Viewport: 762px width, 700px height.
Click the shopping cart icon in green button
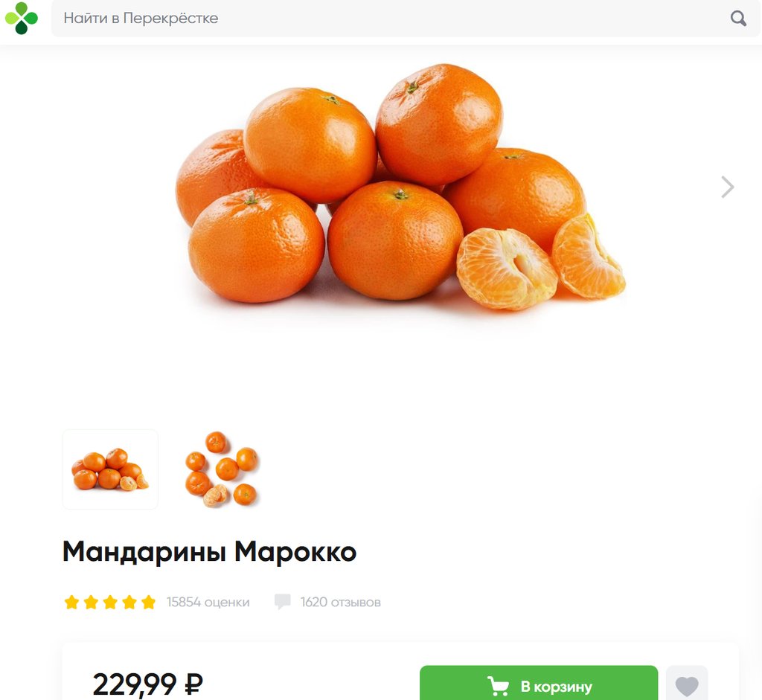(x=498, y=687)
